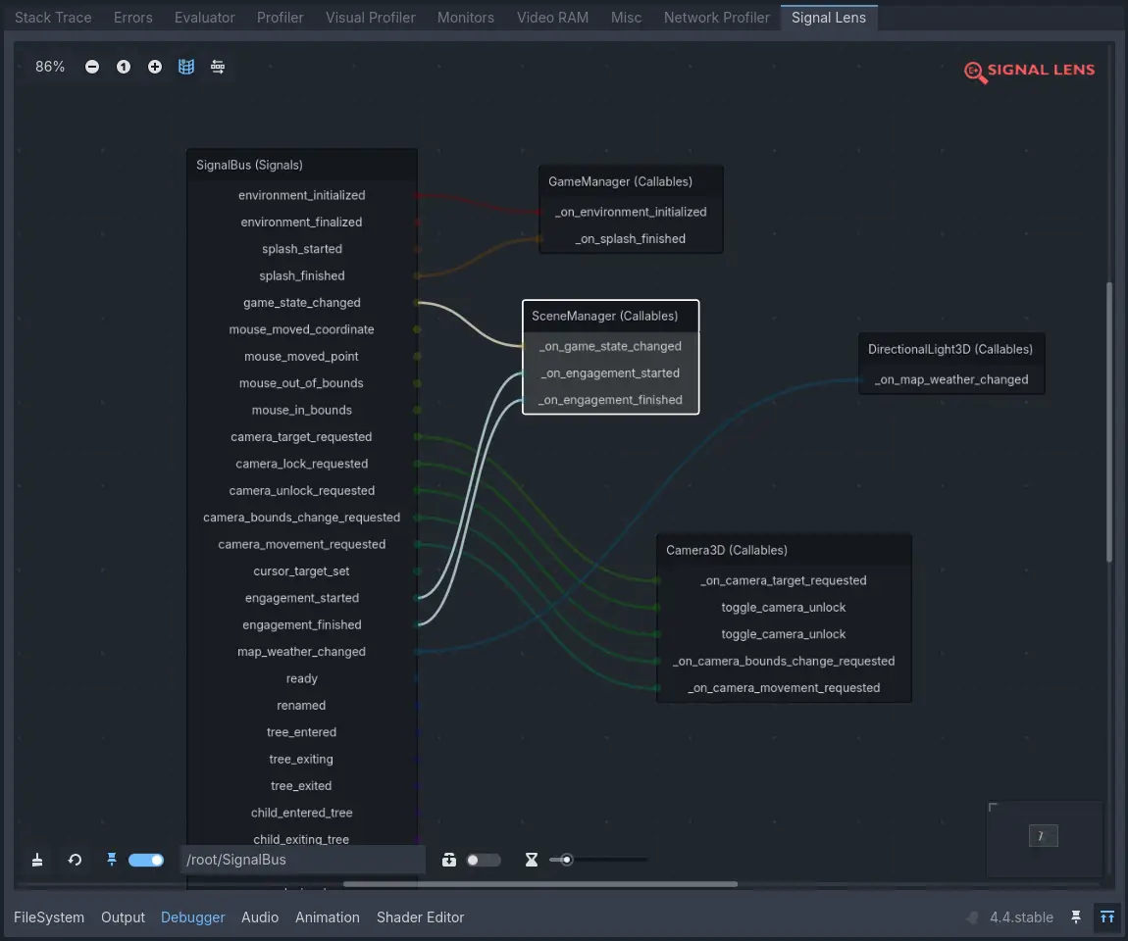The image size is (1128, 941).
Task: Switch to the Profiler tab
Action: 281,18
